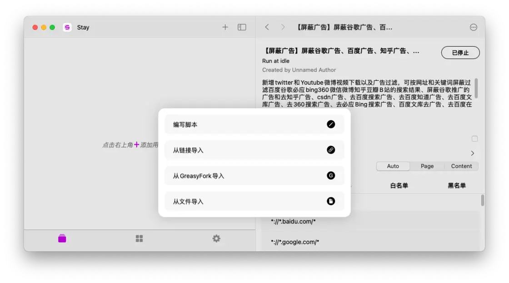Screen dimensions: 509x283
Task: Click the file icon for 从文件导入
Action: pos(331,201)
